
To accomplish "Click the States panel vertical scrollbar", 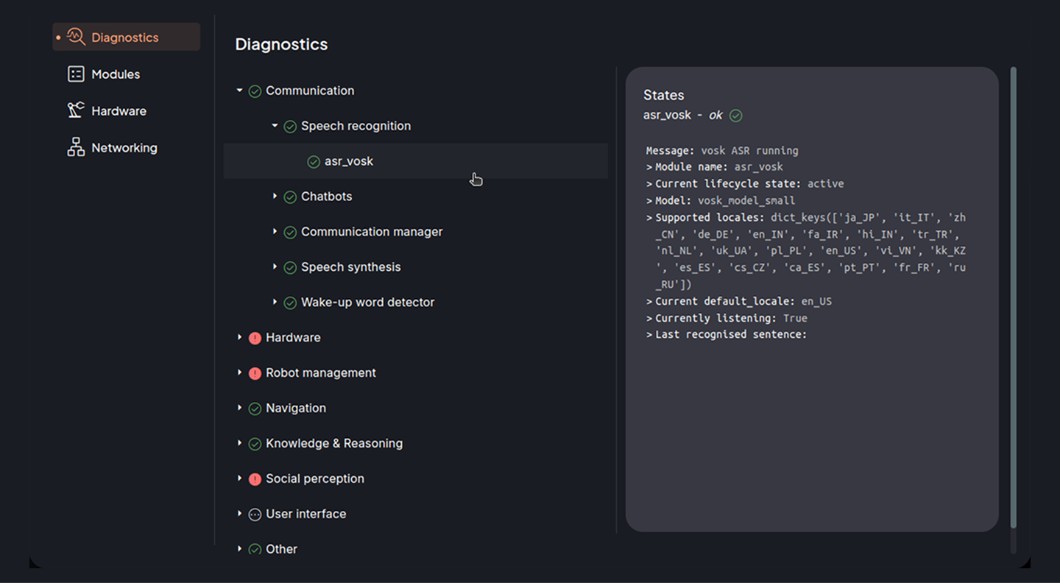I will 1014,294.
